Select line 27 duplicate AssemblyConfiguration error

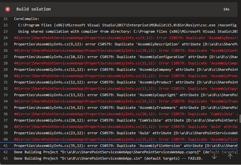[x=119, y=57]
